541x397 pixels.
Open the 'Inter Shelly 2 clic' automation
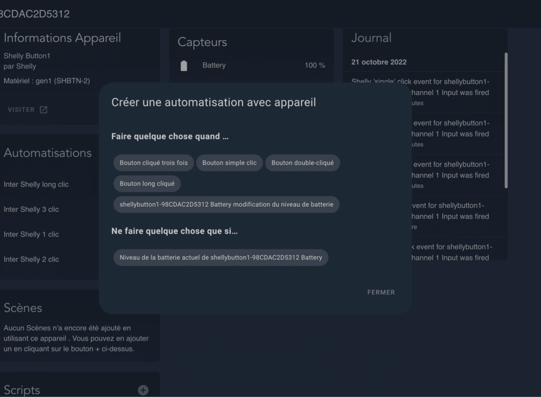[31, 259]
